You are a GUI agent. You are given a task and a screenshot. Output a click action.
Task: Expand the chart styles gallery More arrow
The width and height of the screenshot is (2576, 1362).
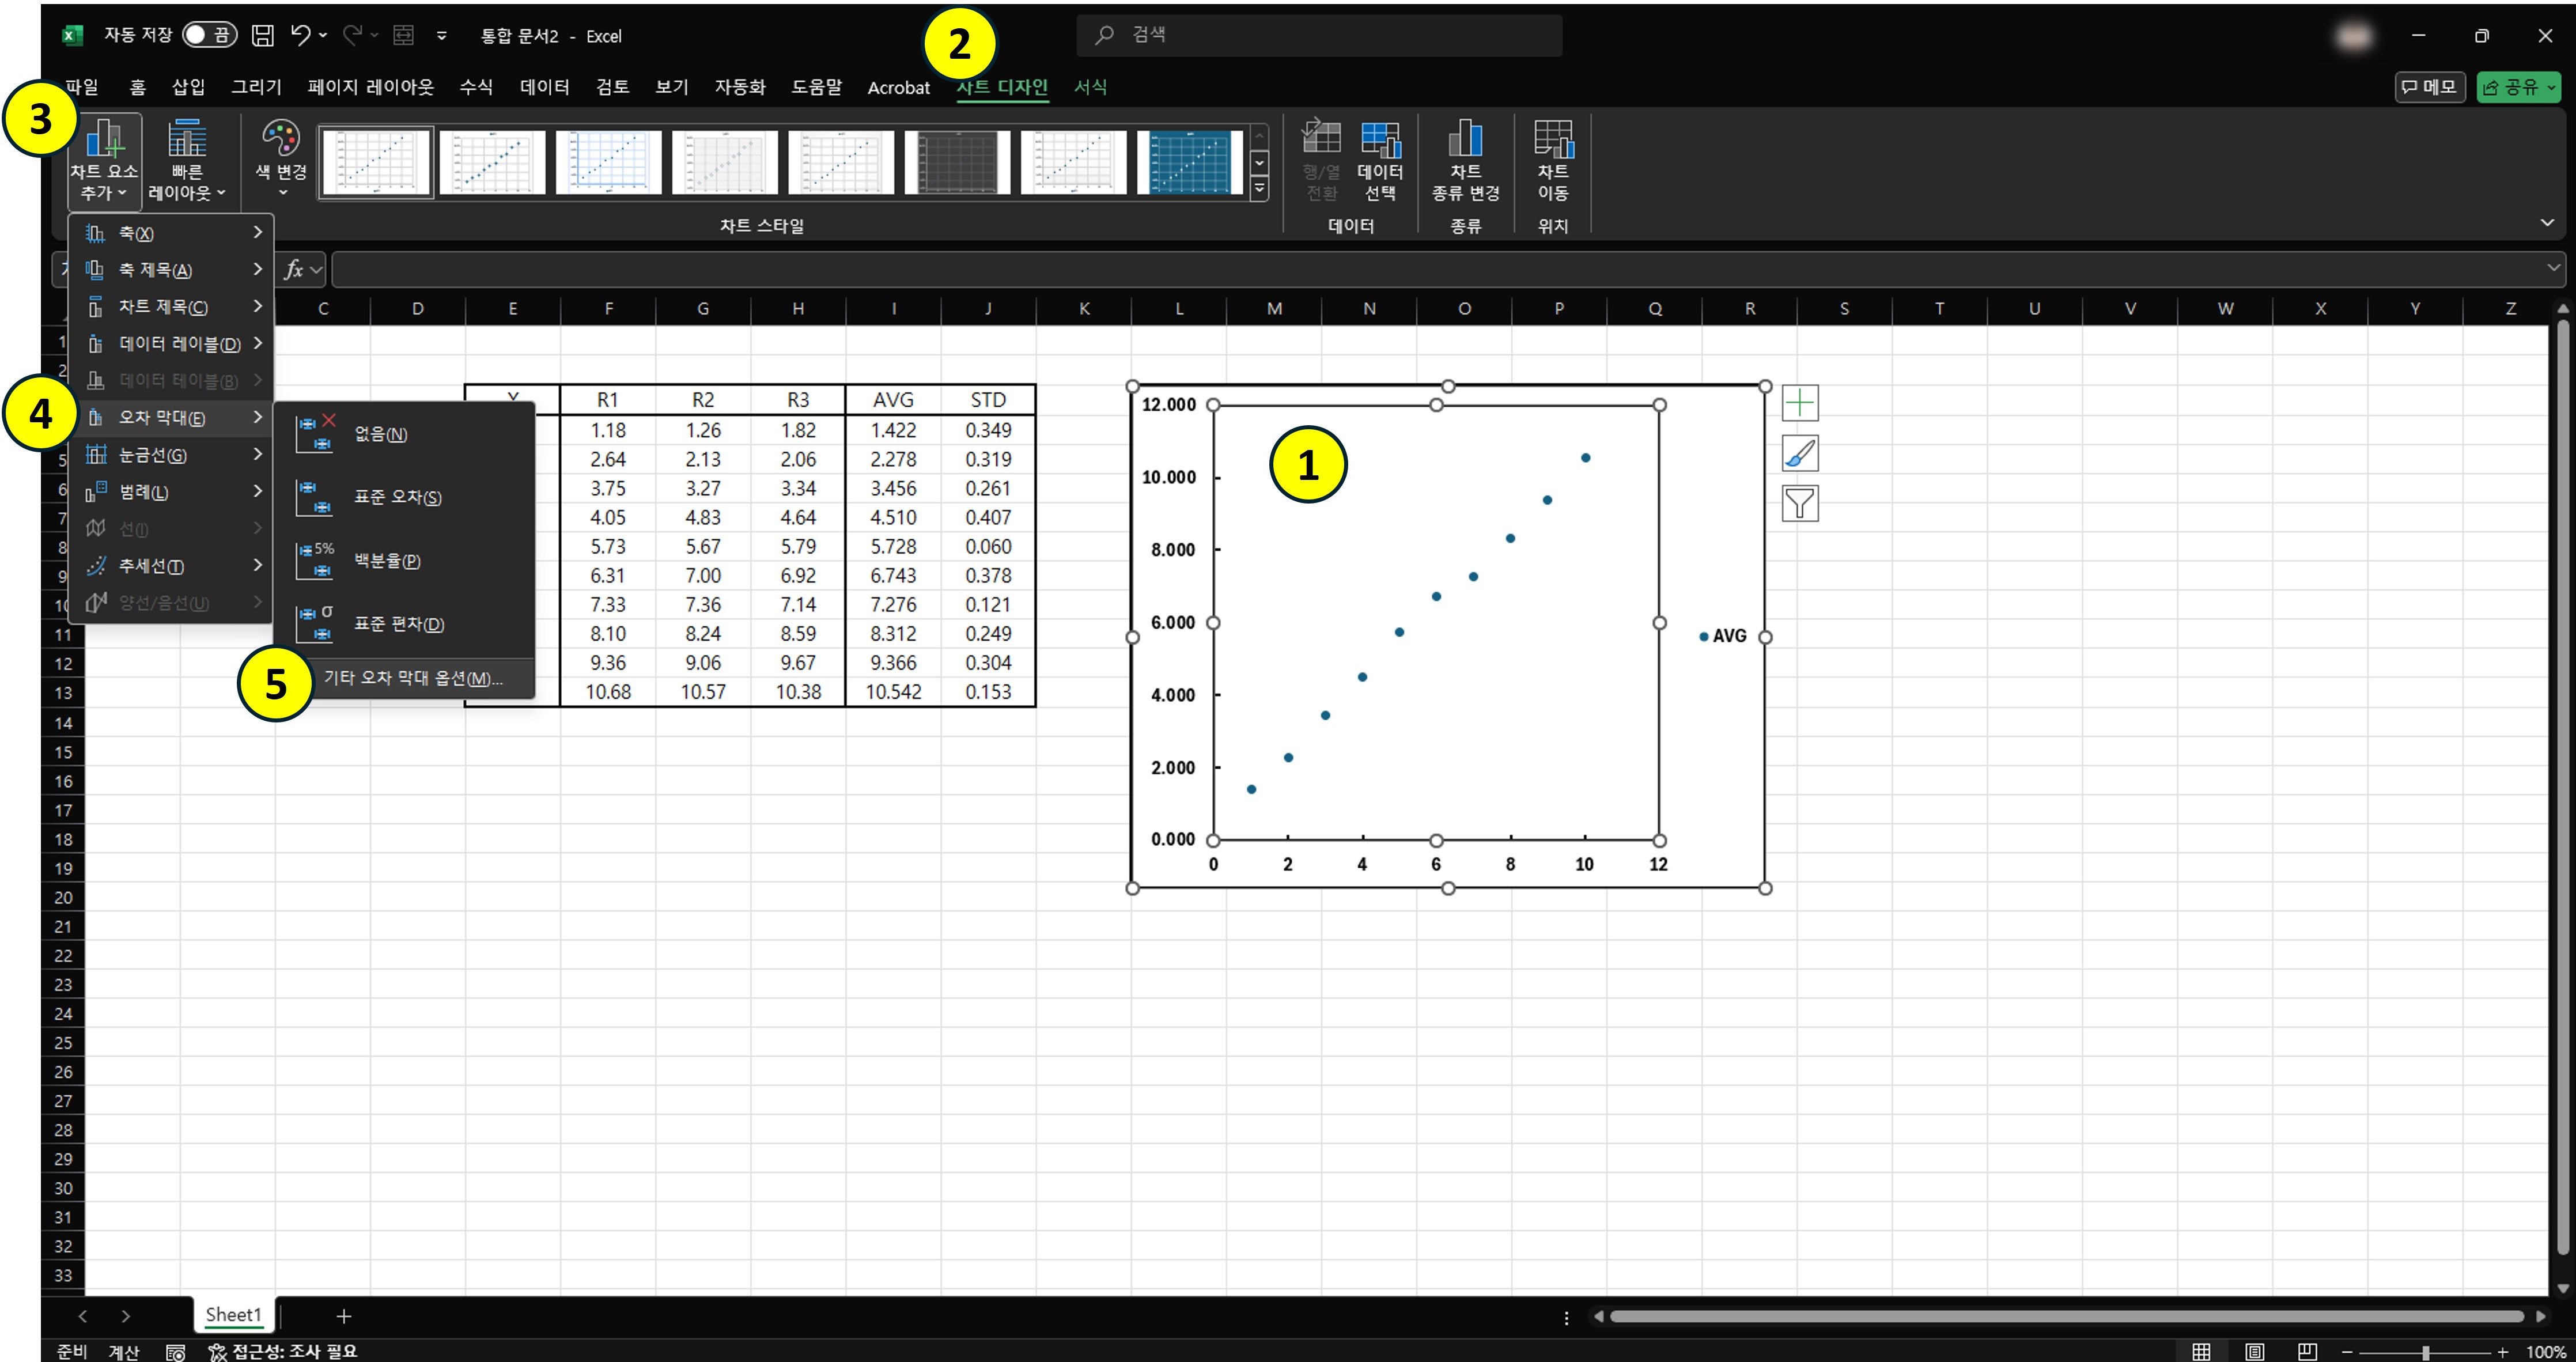click(1260, 188)
